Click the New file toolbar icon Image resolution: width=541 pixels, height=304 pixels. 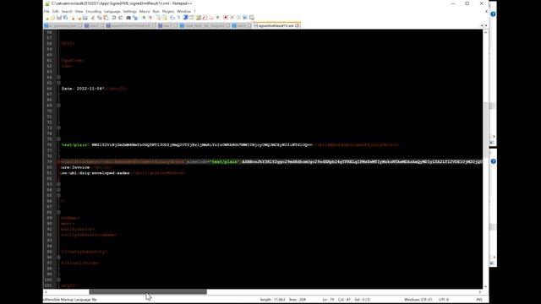47,18
